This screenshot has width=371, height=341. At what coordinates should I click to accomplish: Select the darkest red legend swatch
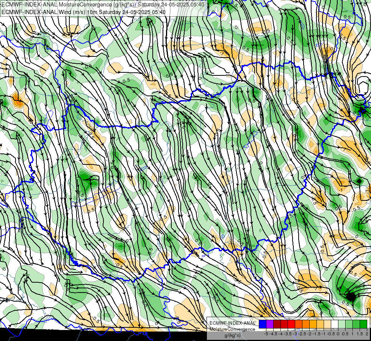point(277,324)
